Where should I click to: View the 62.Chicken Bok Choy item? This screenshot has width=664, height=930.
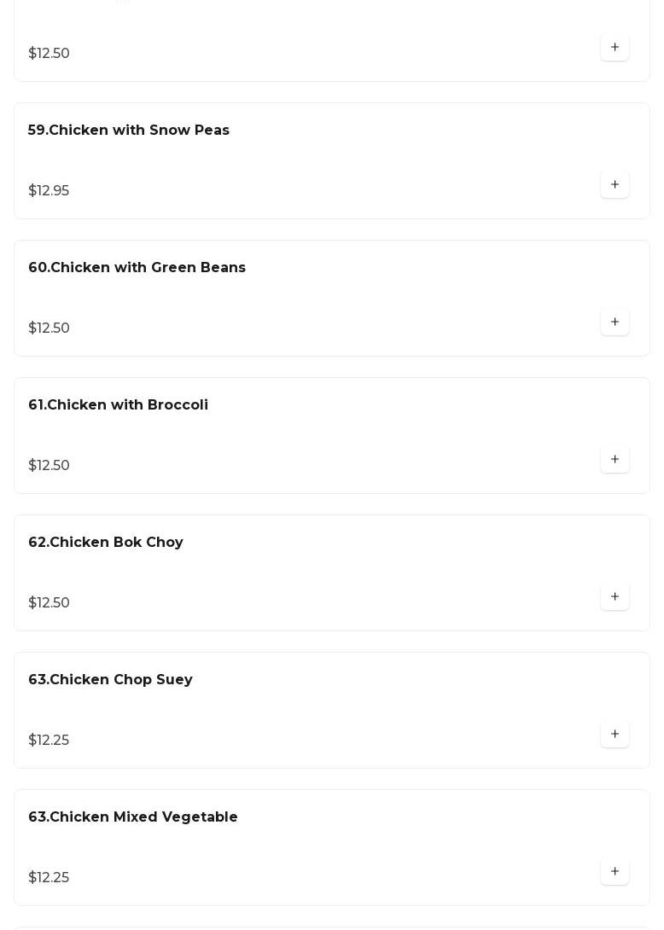pyautogui.click(x=106, y=543)
